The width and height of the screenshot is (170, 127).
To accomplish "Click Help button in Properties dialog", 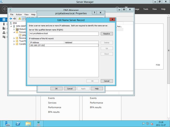I will point(97,89).
